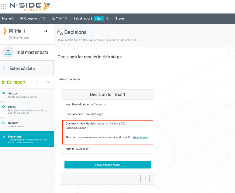The width and height of the screenshot is (235, 193).
Task: Click the Decisions heading icon
Action: click(60, 32)
